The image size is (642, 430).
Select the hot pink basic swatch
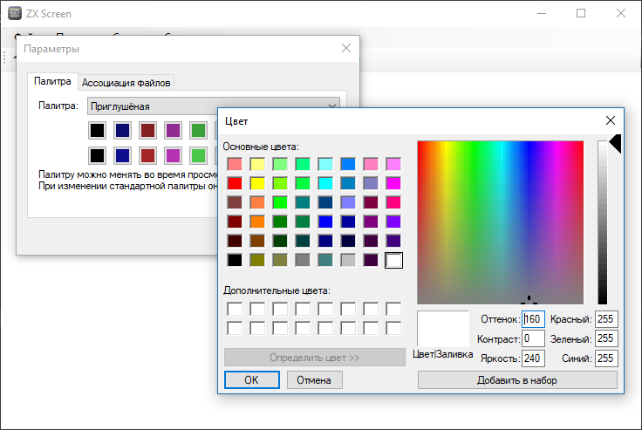(393, 202)
